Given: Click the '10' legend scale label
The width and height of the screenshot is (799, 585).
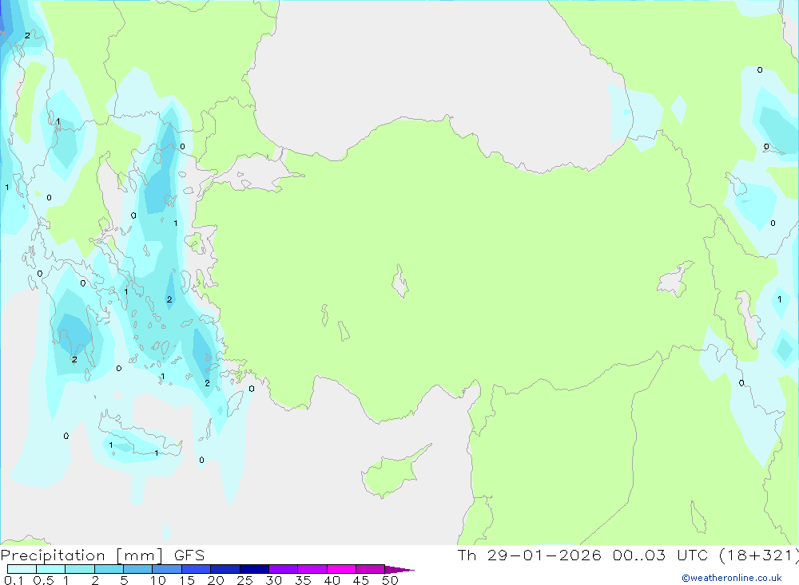Looking at the screenshot, I should click(158, 580).
